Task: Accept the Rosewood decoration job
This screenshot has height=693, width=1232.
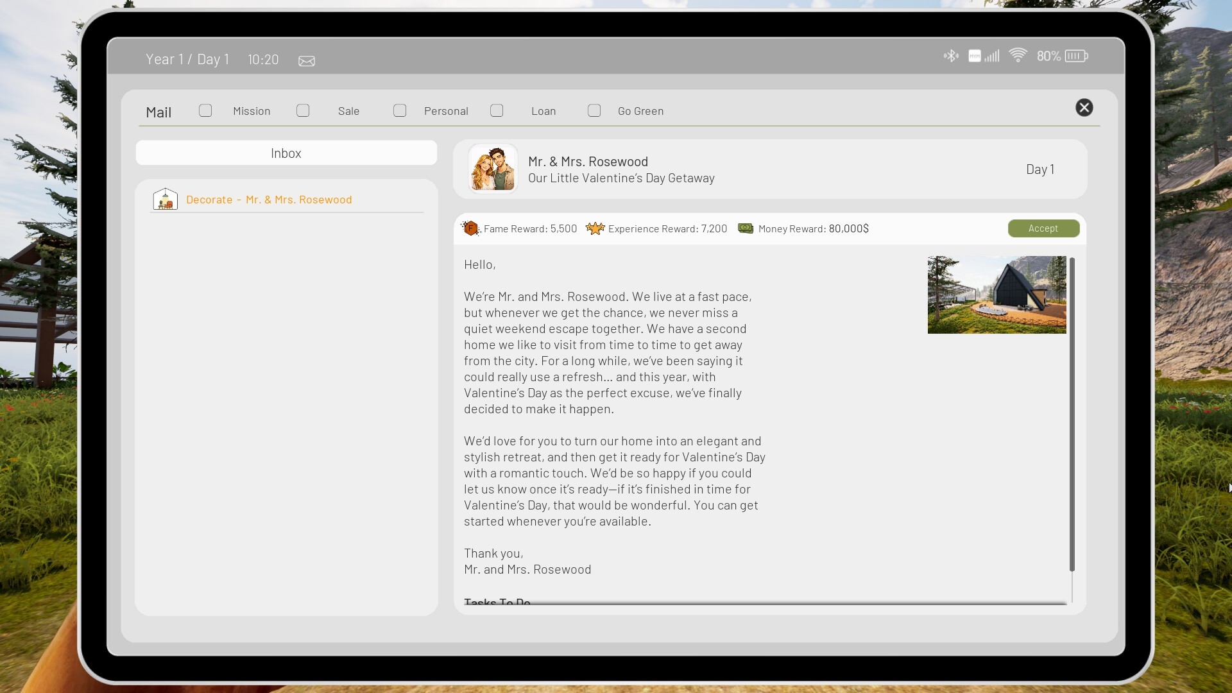Action: coord(1043,228)
